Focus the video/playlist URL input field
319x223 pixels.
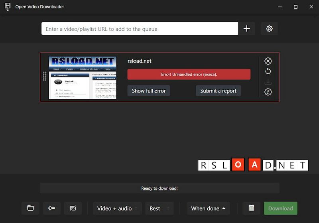140,29
